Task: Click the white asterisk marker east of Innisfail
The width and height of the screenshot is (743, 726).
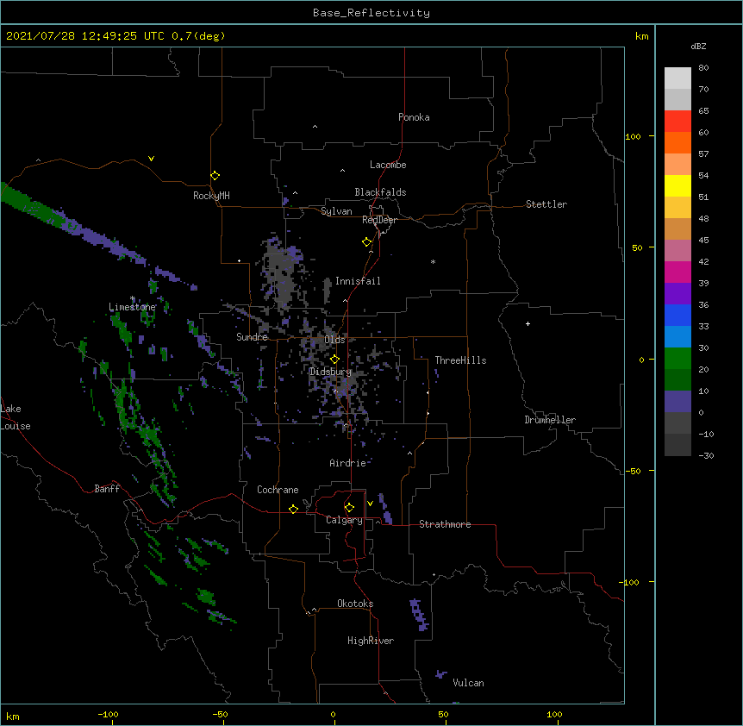Action: click(x=433, y=261)
